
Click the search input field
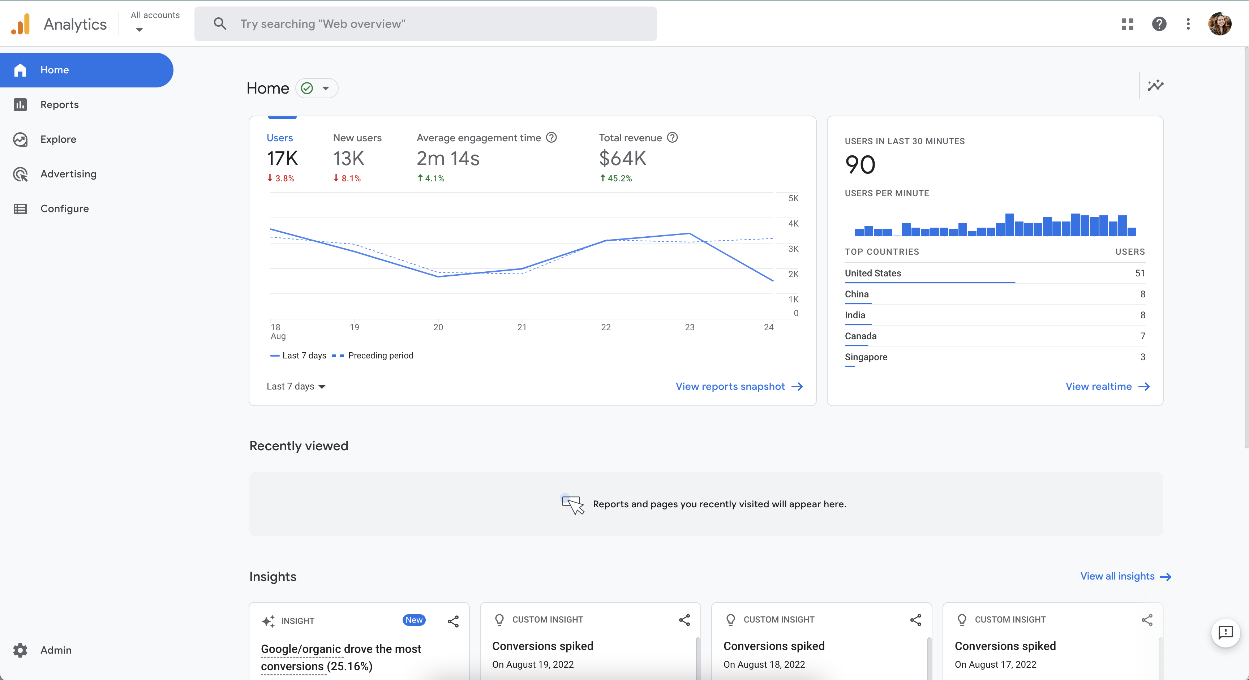coord(425,24)
